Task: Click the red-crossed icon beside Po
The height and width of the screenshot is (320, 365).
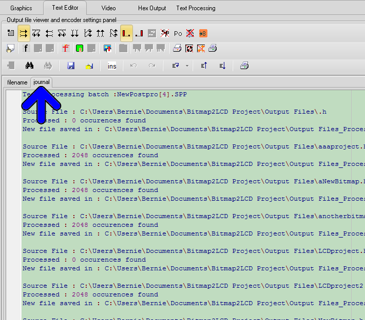Action: pos(190,33)
